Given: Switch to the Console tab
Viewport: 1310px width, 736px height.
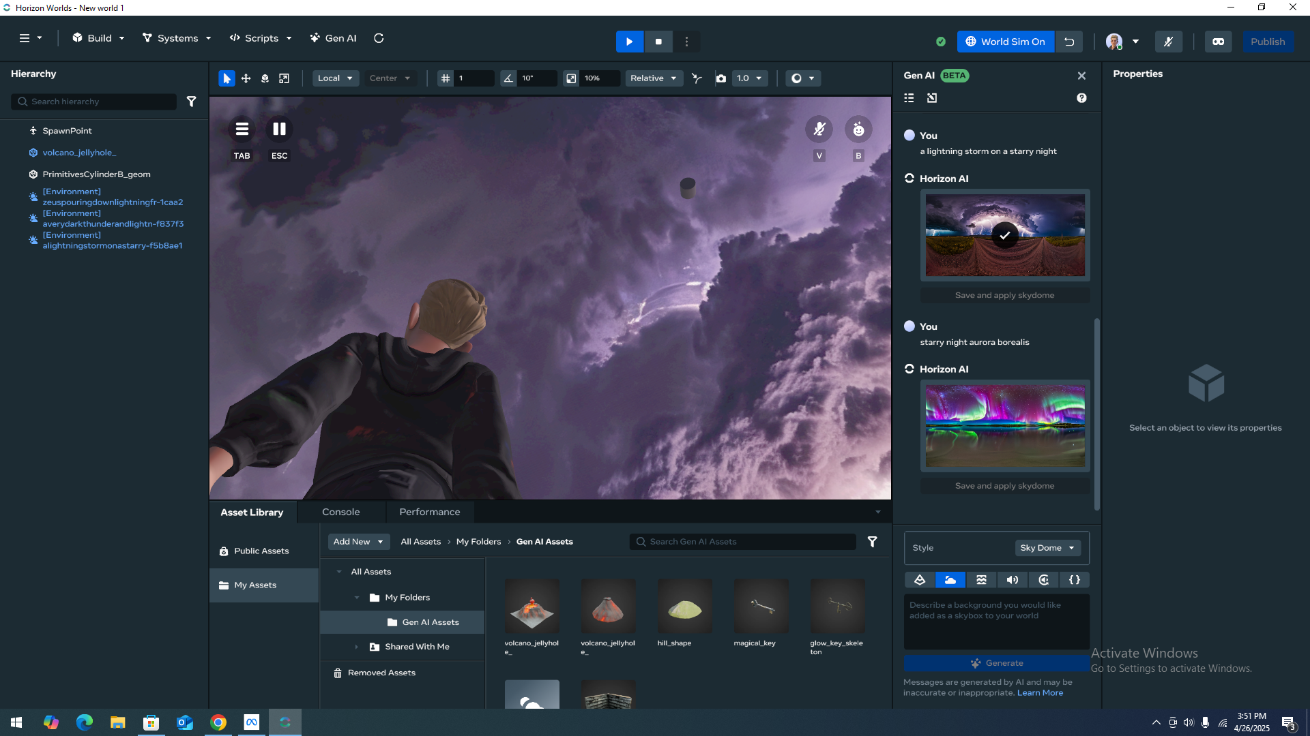Looking at the screenshot, I should pos(340,512).
